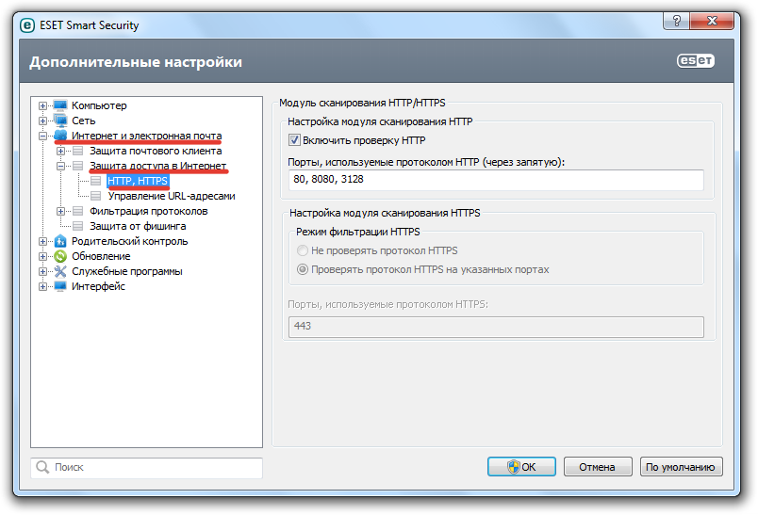Select Не проверять протокол HTTPS radio button
758x515 pixels.
(x=302, y=250)
